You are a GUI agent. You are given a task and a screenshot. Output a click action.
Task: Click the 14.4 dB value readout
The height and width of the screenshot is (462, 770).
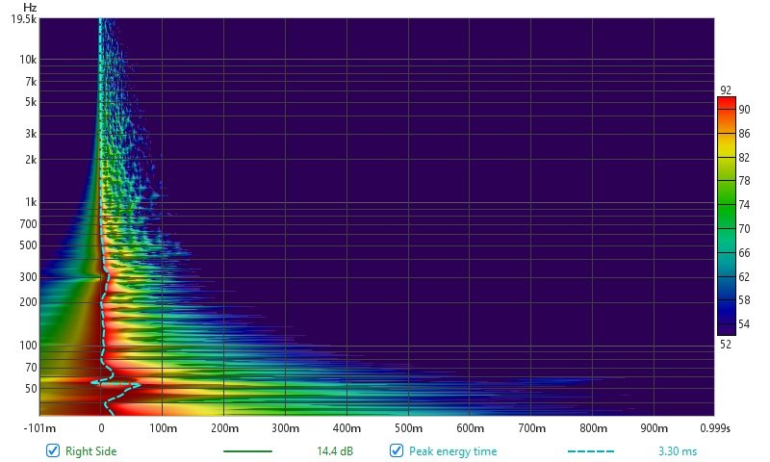[335, 451]
